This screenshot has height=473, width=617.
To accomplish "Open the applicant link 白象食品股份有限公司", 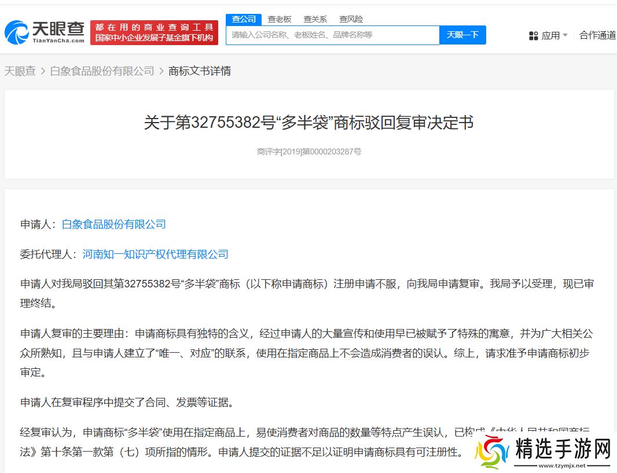I will [114, 224].
